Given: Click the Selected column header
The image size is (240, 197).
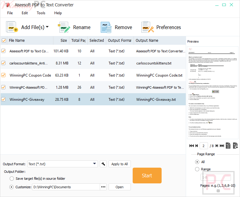Looking at the screenshot, I should coord(97,41).
